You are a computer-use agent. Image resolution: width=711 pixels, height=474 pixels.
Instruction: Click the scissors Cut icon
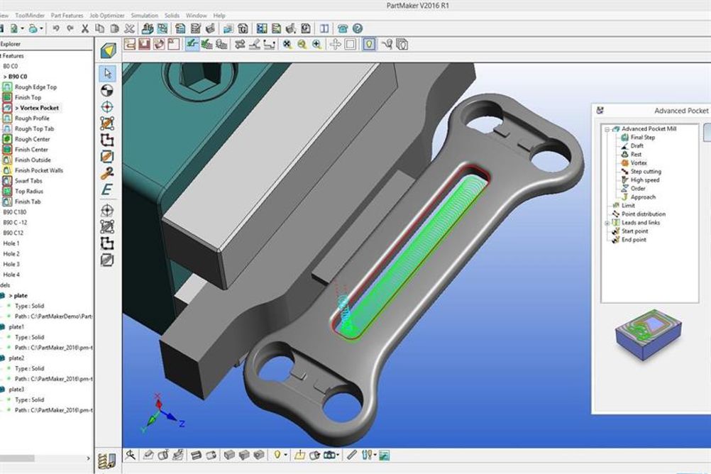[x=84, y=28]
